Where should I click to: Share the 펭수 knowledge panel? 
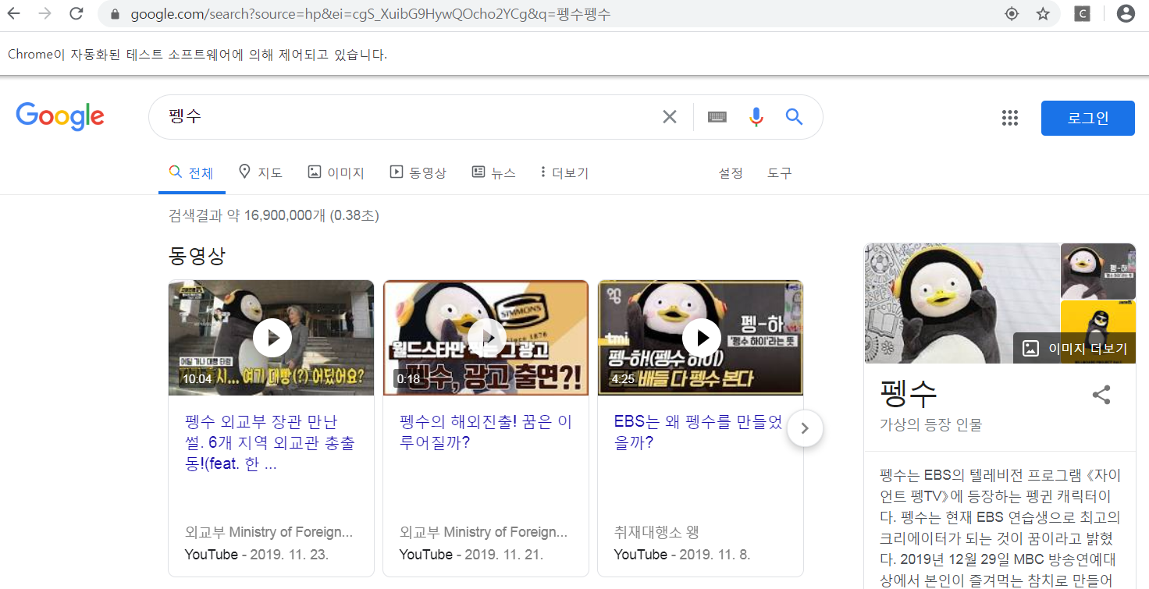pyautogui.click(x=1101, y=395)
